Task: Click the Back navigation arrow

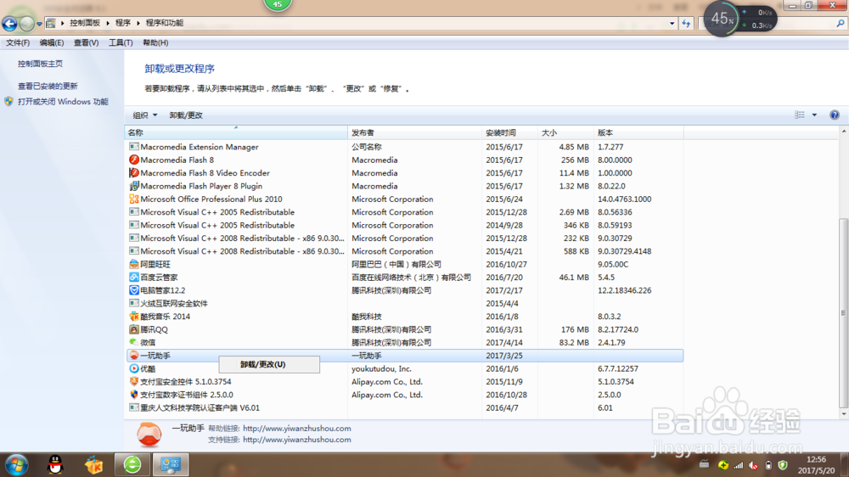Action: pos(9,23)
